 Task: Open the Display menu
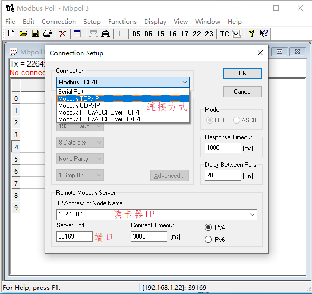tap(155, 22)
